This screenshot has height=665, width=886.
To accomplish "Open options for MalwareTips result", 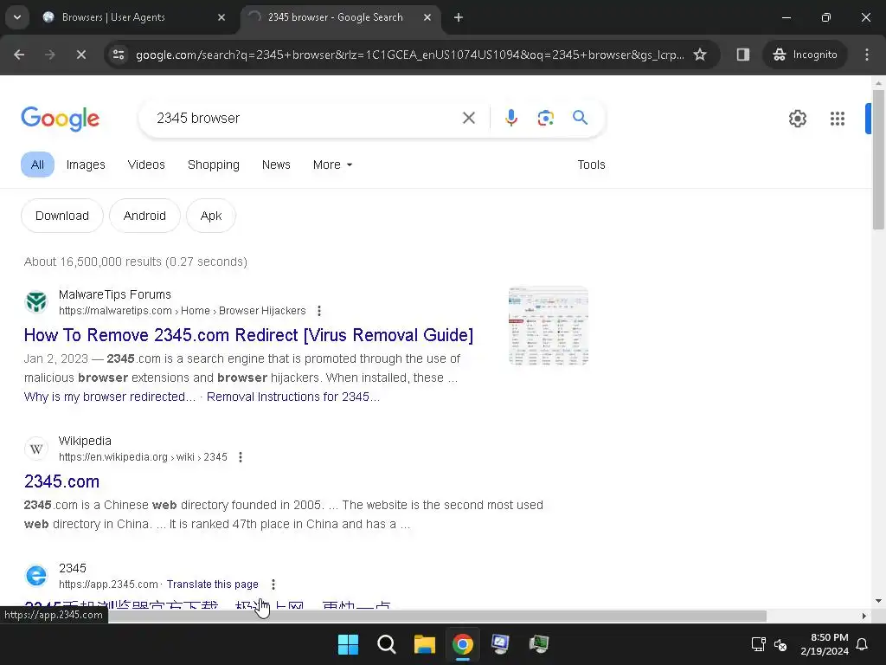I will tap(319, 311).
